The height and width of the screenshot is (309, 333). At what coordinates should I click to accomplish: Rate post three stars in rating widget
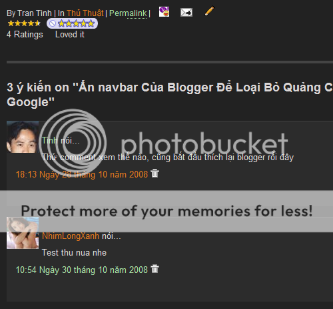pyautogui.click(x=76, y=23)
